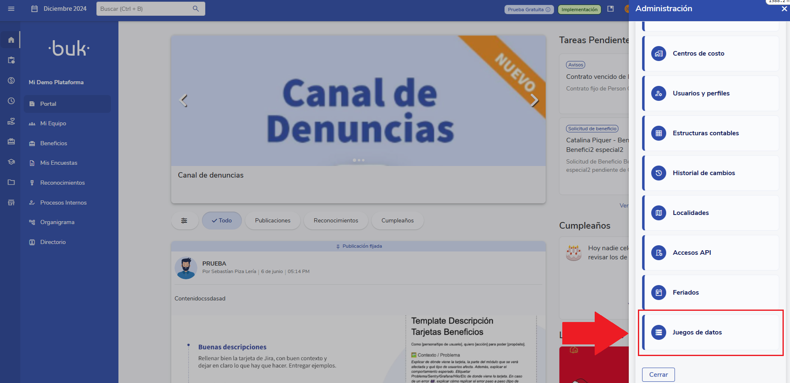Image resolution: width=790 pixels, height=383 pixels.
Task: Select Organigrama in sidebar menu
Action: (57, 222)
